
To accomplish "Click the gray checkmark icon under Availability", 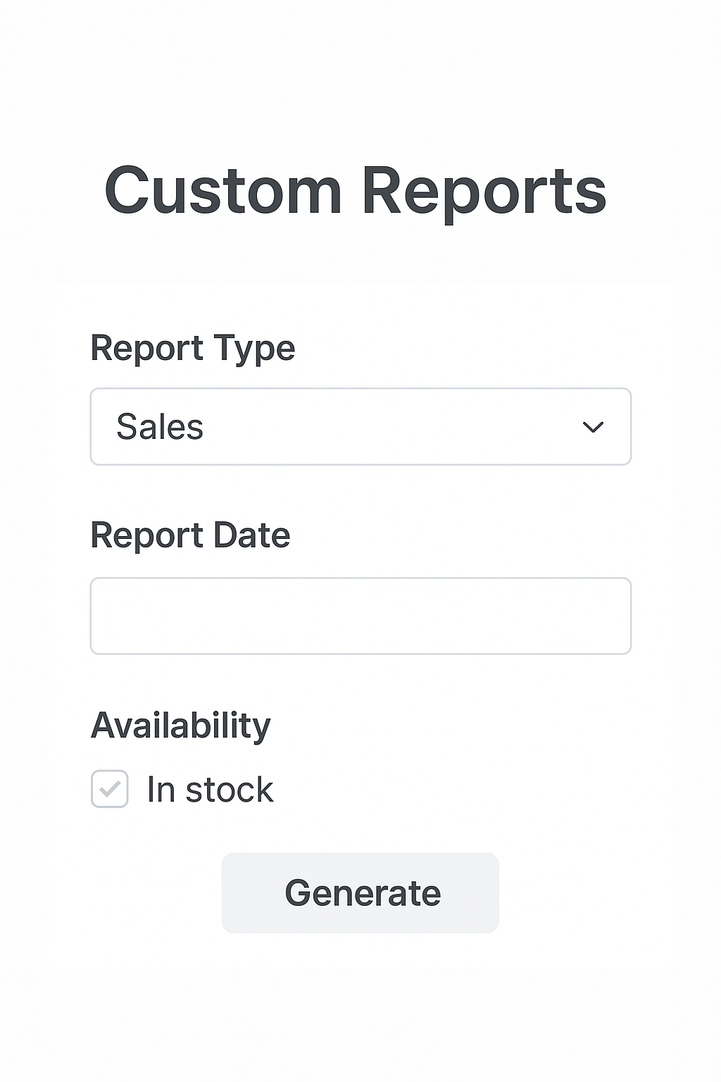I will (x=110, y=789).
